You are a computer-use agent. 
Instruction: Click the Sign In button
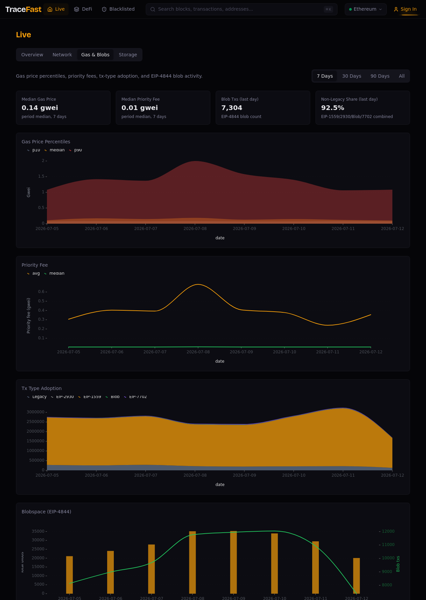pyautogui.click(x=405, y=9)
